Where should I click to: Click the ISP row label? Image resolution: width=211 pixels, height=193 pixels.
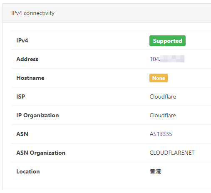click(20, 96)
